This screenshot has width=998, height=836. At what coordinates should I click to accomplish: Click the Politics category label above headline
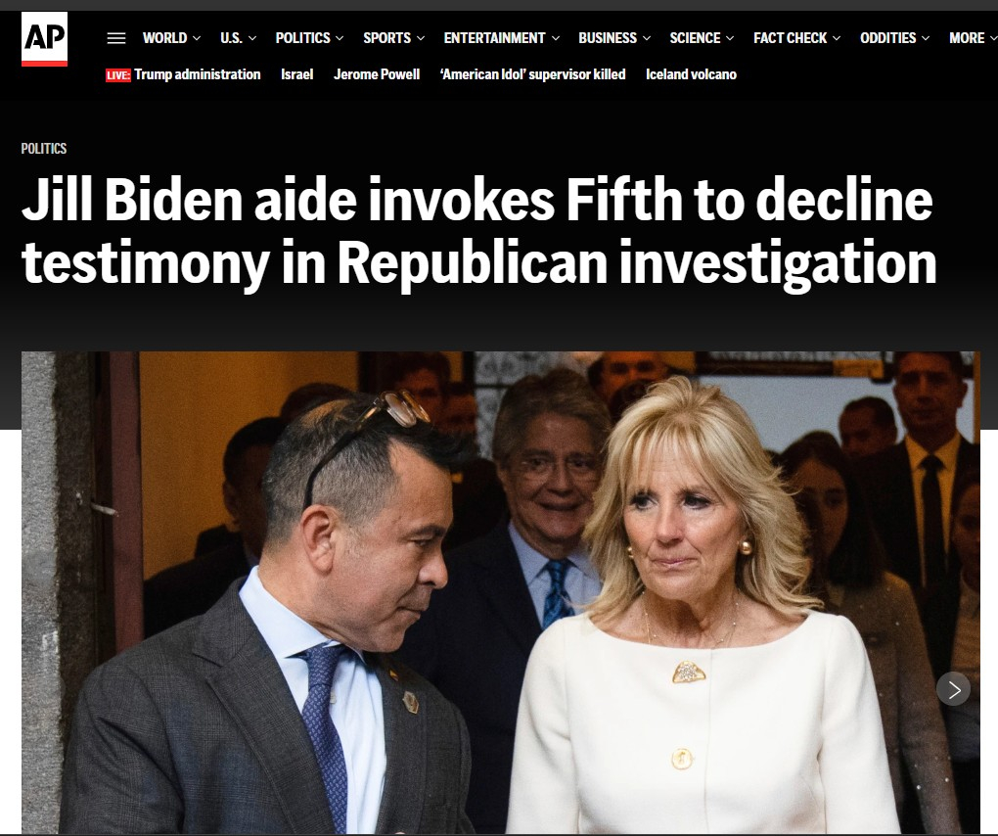tap(44, 149)
